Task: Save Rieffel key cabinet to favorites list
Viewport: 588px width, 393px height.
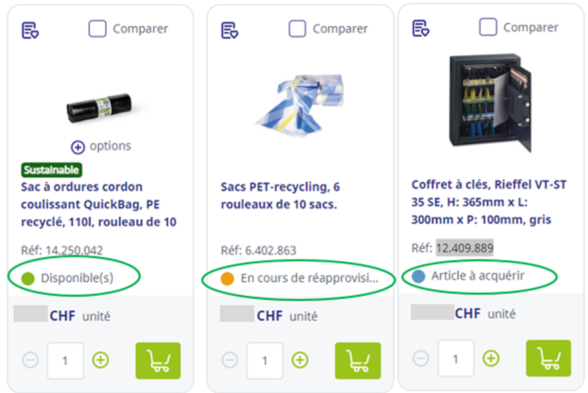Action: pos(420,28)
